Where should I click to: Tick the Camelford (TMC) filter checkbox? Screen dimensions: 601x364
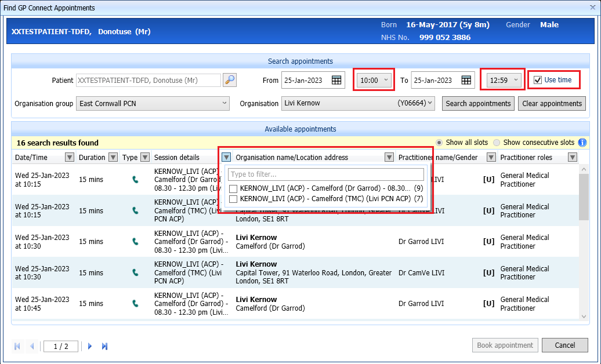(233, 199)
